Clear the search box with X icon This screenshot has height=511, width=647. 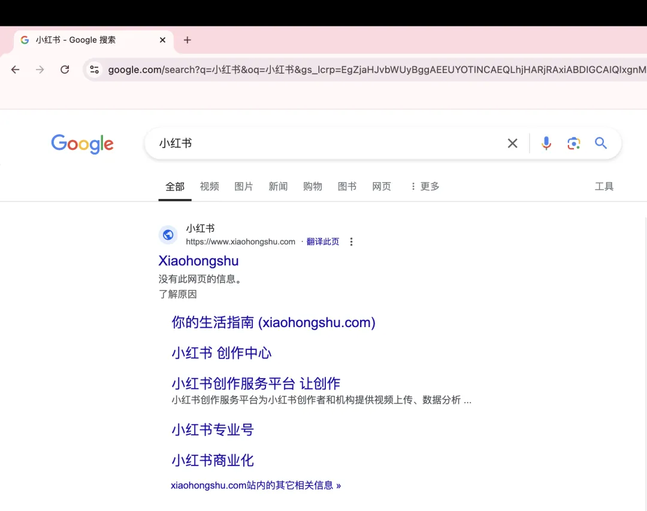coord(512,143)
